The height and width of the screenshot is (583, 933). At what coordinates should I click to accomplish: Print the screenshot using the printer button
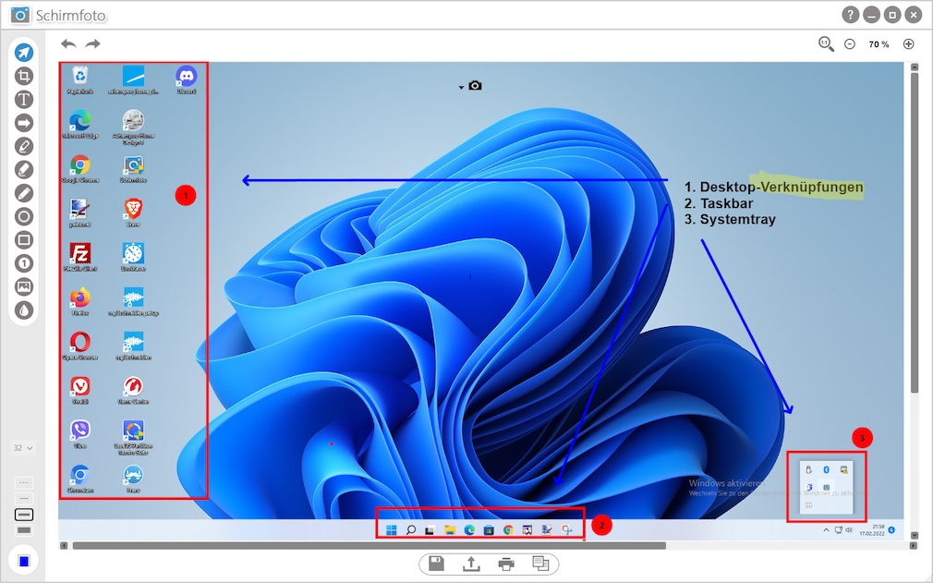point(505,564)
